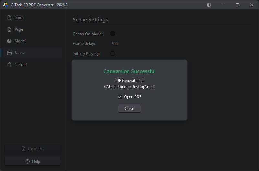The width and height of the screenshot is (259, 171).
Task: Close the Conversion Successful dialog
Action: tap(129, 109)
